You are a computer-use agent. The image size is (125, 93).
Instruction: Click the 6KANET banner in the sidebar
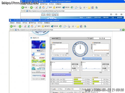pyautogui.click(x=38, y=58)
